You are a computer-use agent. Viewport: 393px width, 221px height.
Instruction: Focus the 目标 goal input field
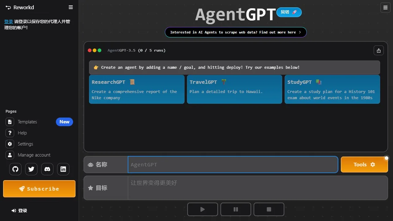pos(258,188)
